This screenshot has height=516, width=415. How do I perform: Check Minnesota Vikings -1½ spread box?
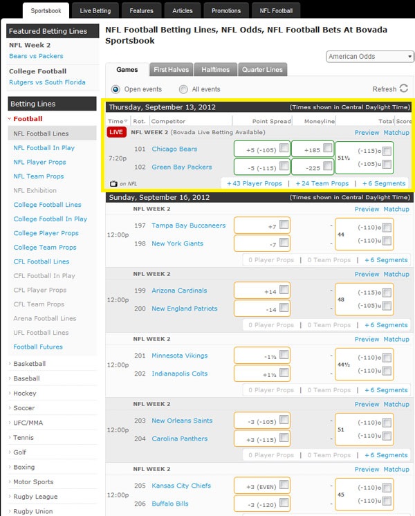tap(284, 354)
